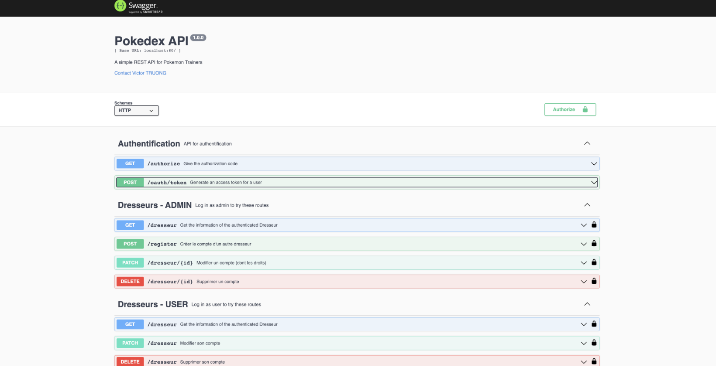This screenshot has height=374, width=716.
Task: Click the DELETE badge for /dresseur/{id}
Action: (x=130, y=282)
